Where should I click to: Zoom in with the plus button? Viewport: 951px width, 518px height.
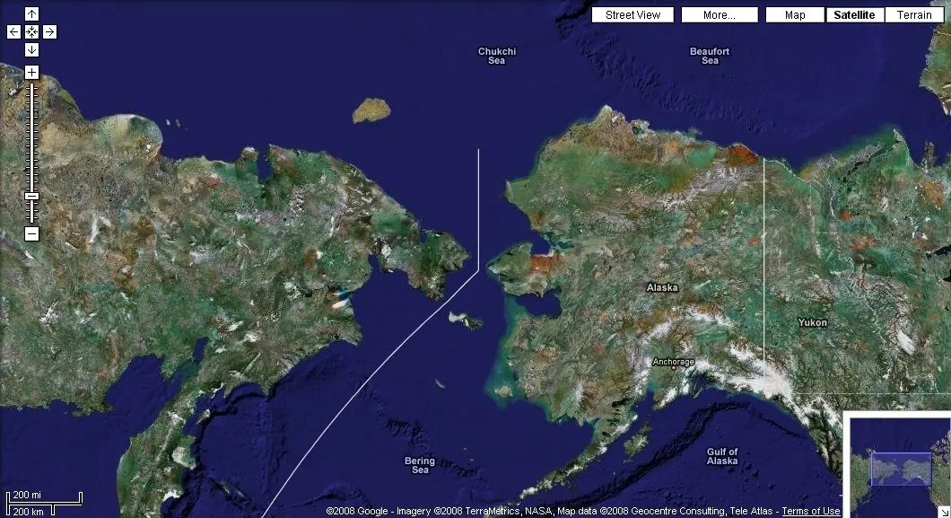pos(31,72)
